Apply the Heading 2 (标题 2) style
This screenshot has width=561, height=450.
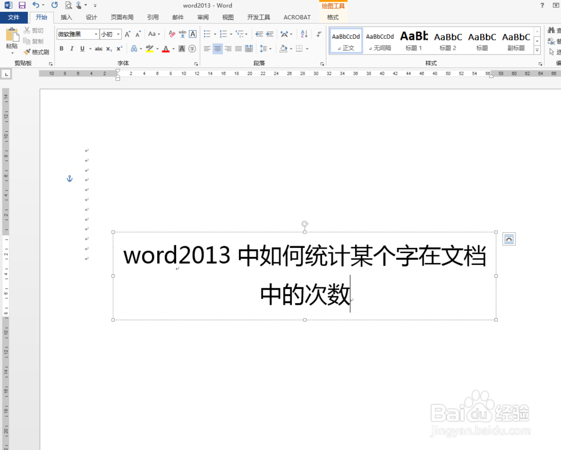click(448, 41)
